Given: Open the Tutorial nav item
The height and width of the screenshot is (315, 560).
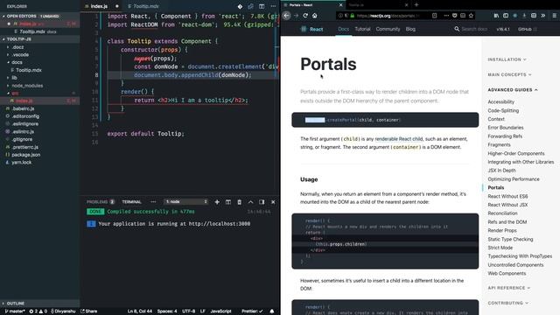Looking at the screenshot, I should point(362,29).
